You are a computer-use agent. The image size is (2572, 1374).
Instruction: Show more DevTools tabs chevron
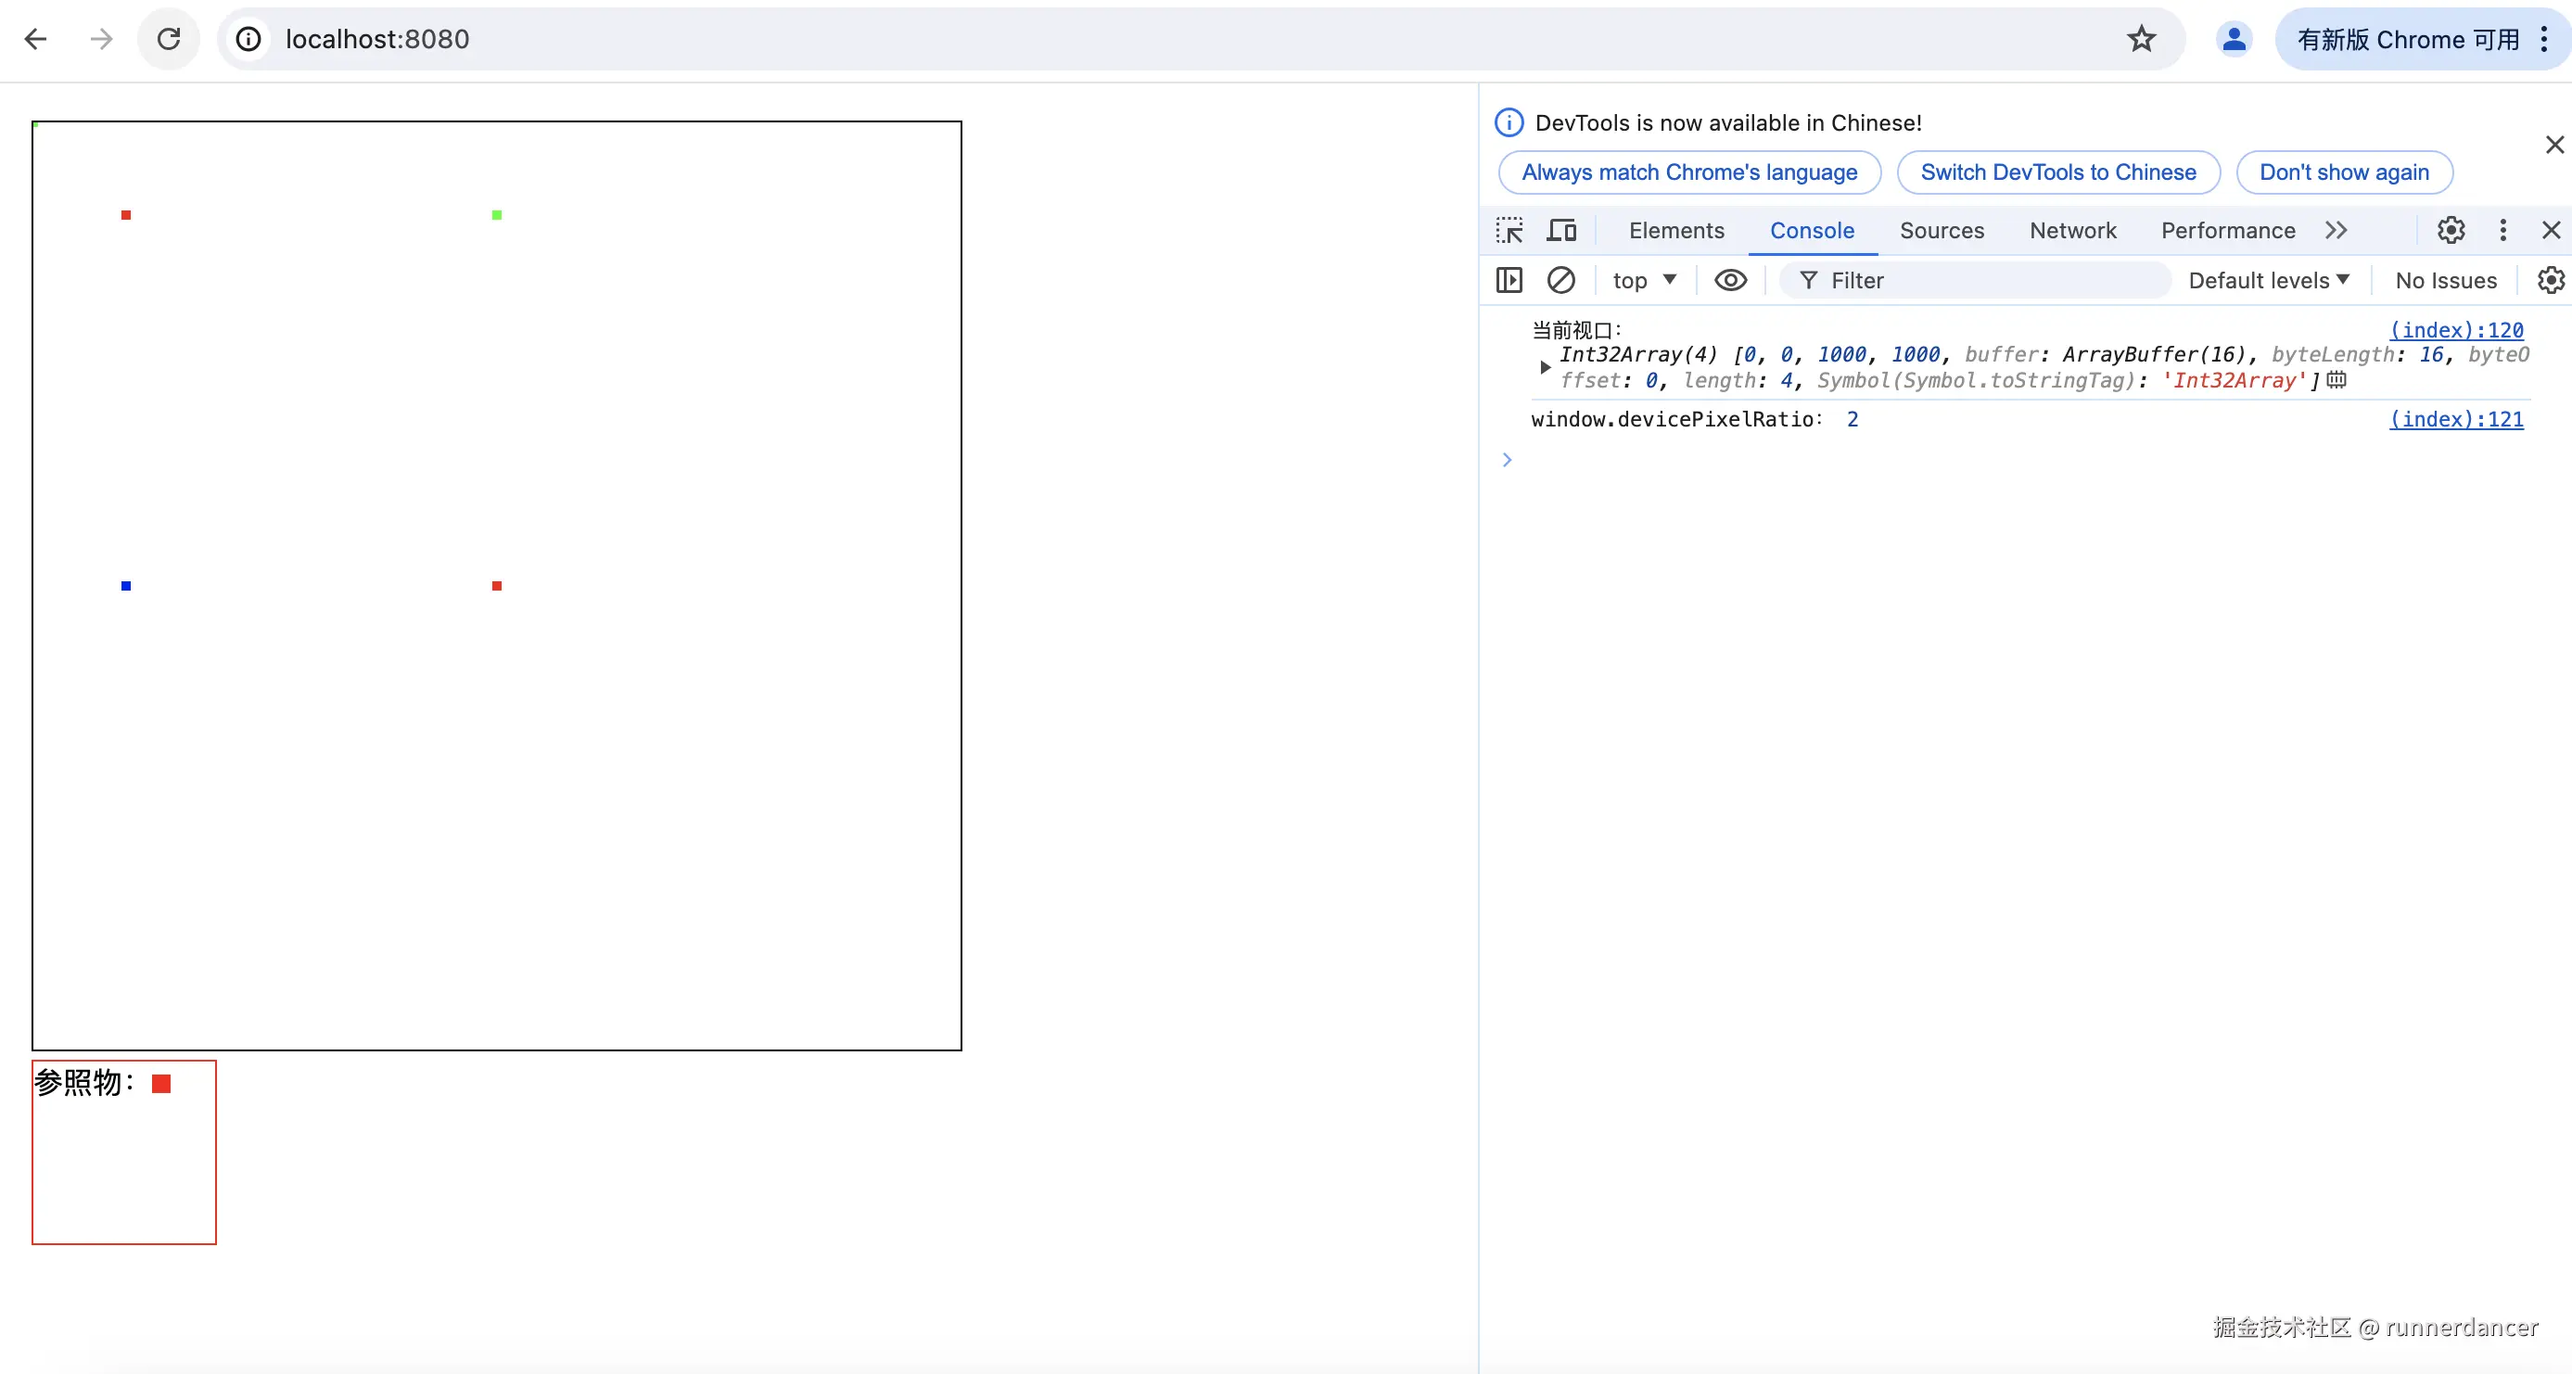[2336, 231]
